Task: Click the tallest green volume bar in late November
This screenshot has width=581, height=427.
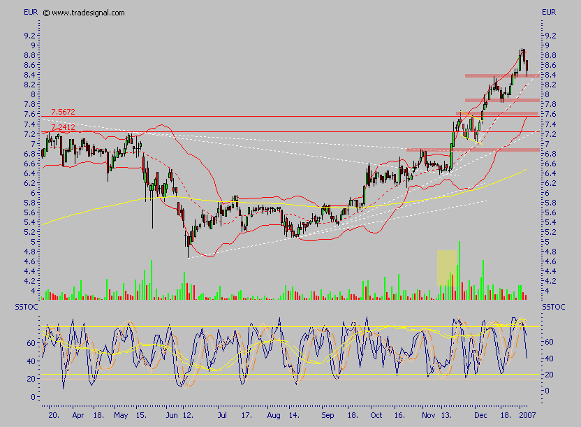Action: click(459, 270)
